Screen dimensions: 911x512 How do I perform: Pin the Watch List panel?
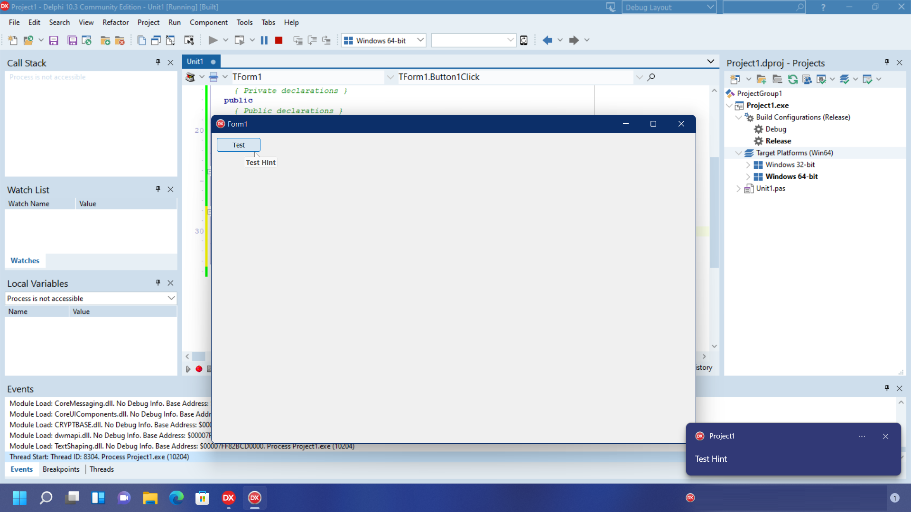click(158, 189)
